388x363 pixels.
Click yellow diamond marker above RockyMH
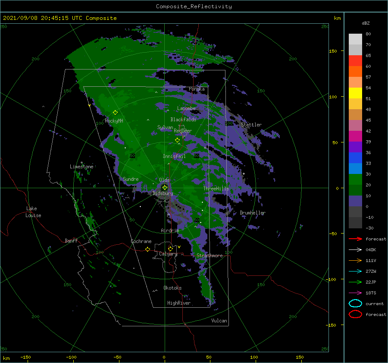115,113
